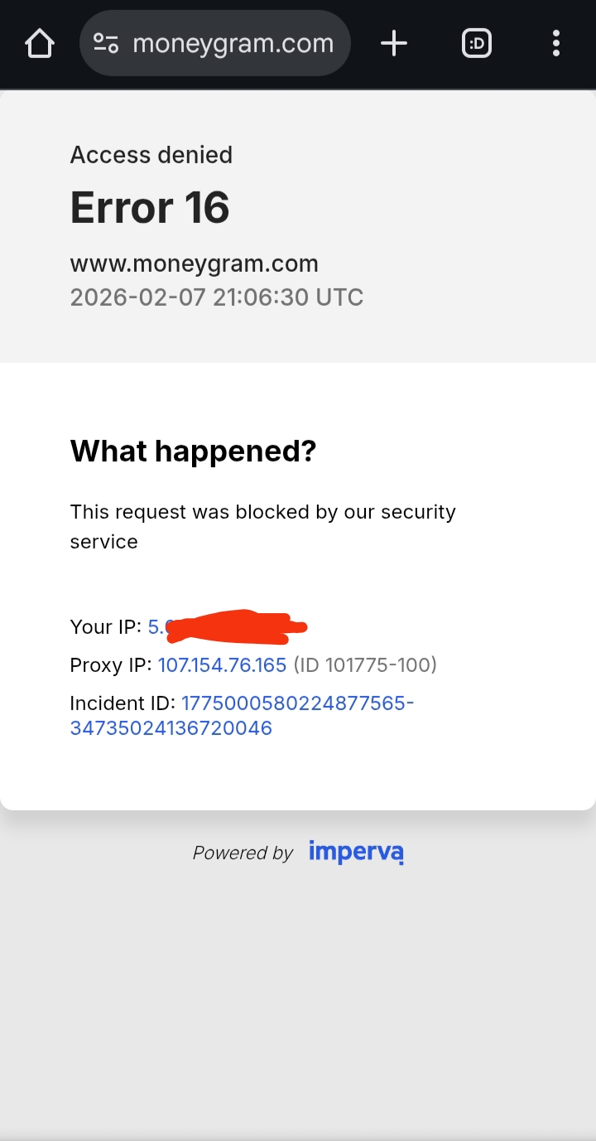This screenshot has width=596, height=1141.
Task: Tap the browser home icon
Action: [x=40, y=43]
